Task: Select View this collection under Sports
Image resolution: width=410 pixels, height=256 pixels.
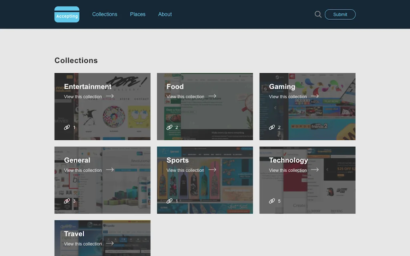Action: click(185, 170)
